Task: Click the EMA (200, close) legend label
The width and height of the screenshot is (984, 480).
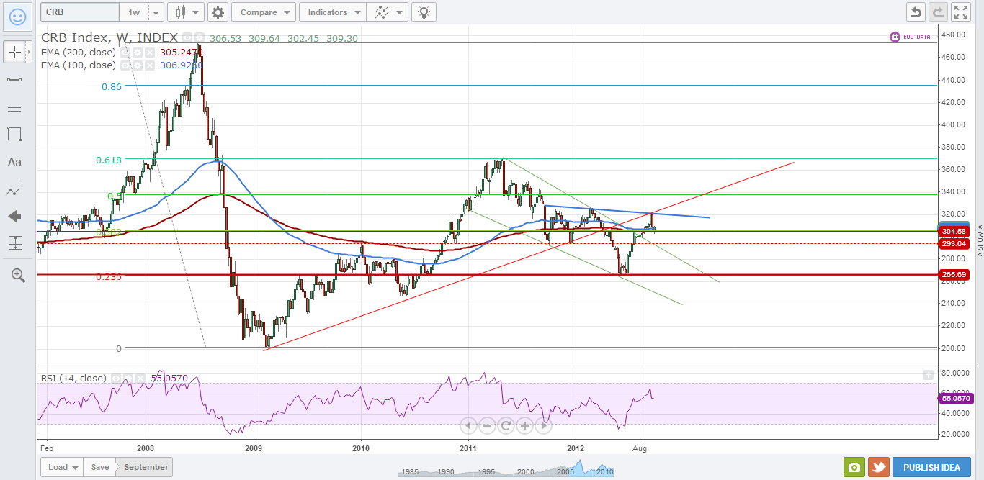Action: (x=79, y=53)
